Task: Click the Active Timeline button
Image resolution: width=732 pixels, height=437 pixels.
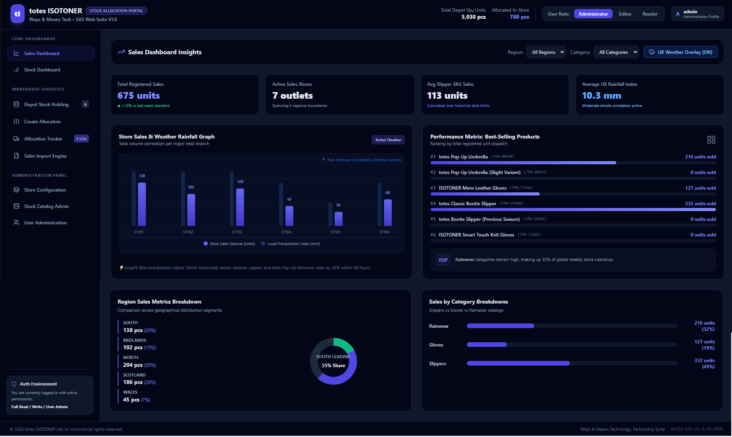Action: click(388, 140)
